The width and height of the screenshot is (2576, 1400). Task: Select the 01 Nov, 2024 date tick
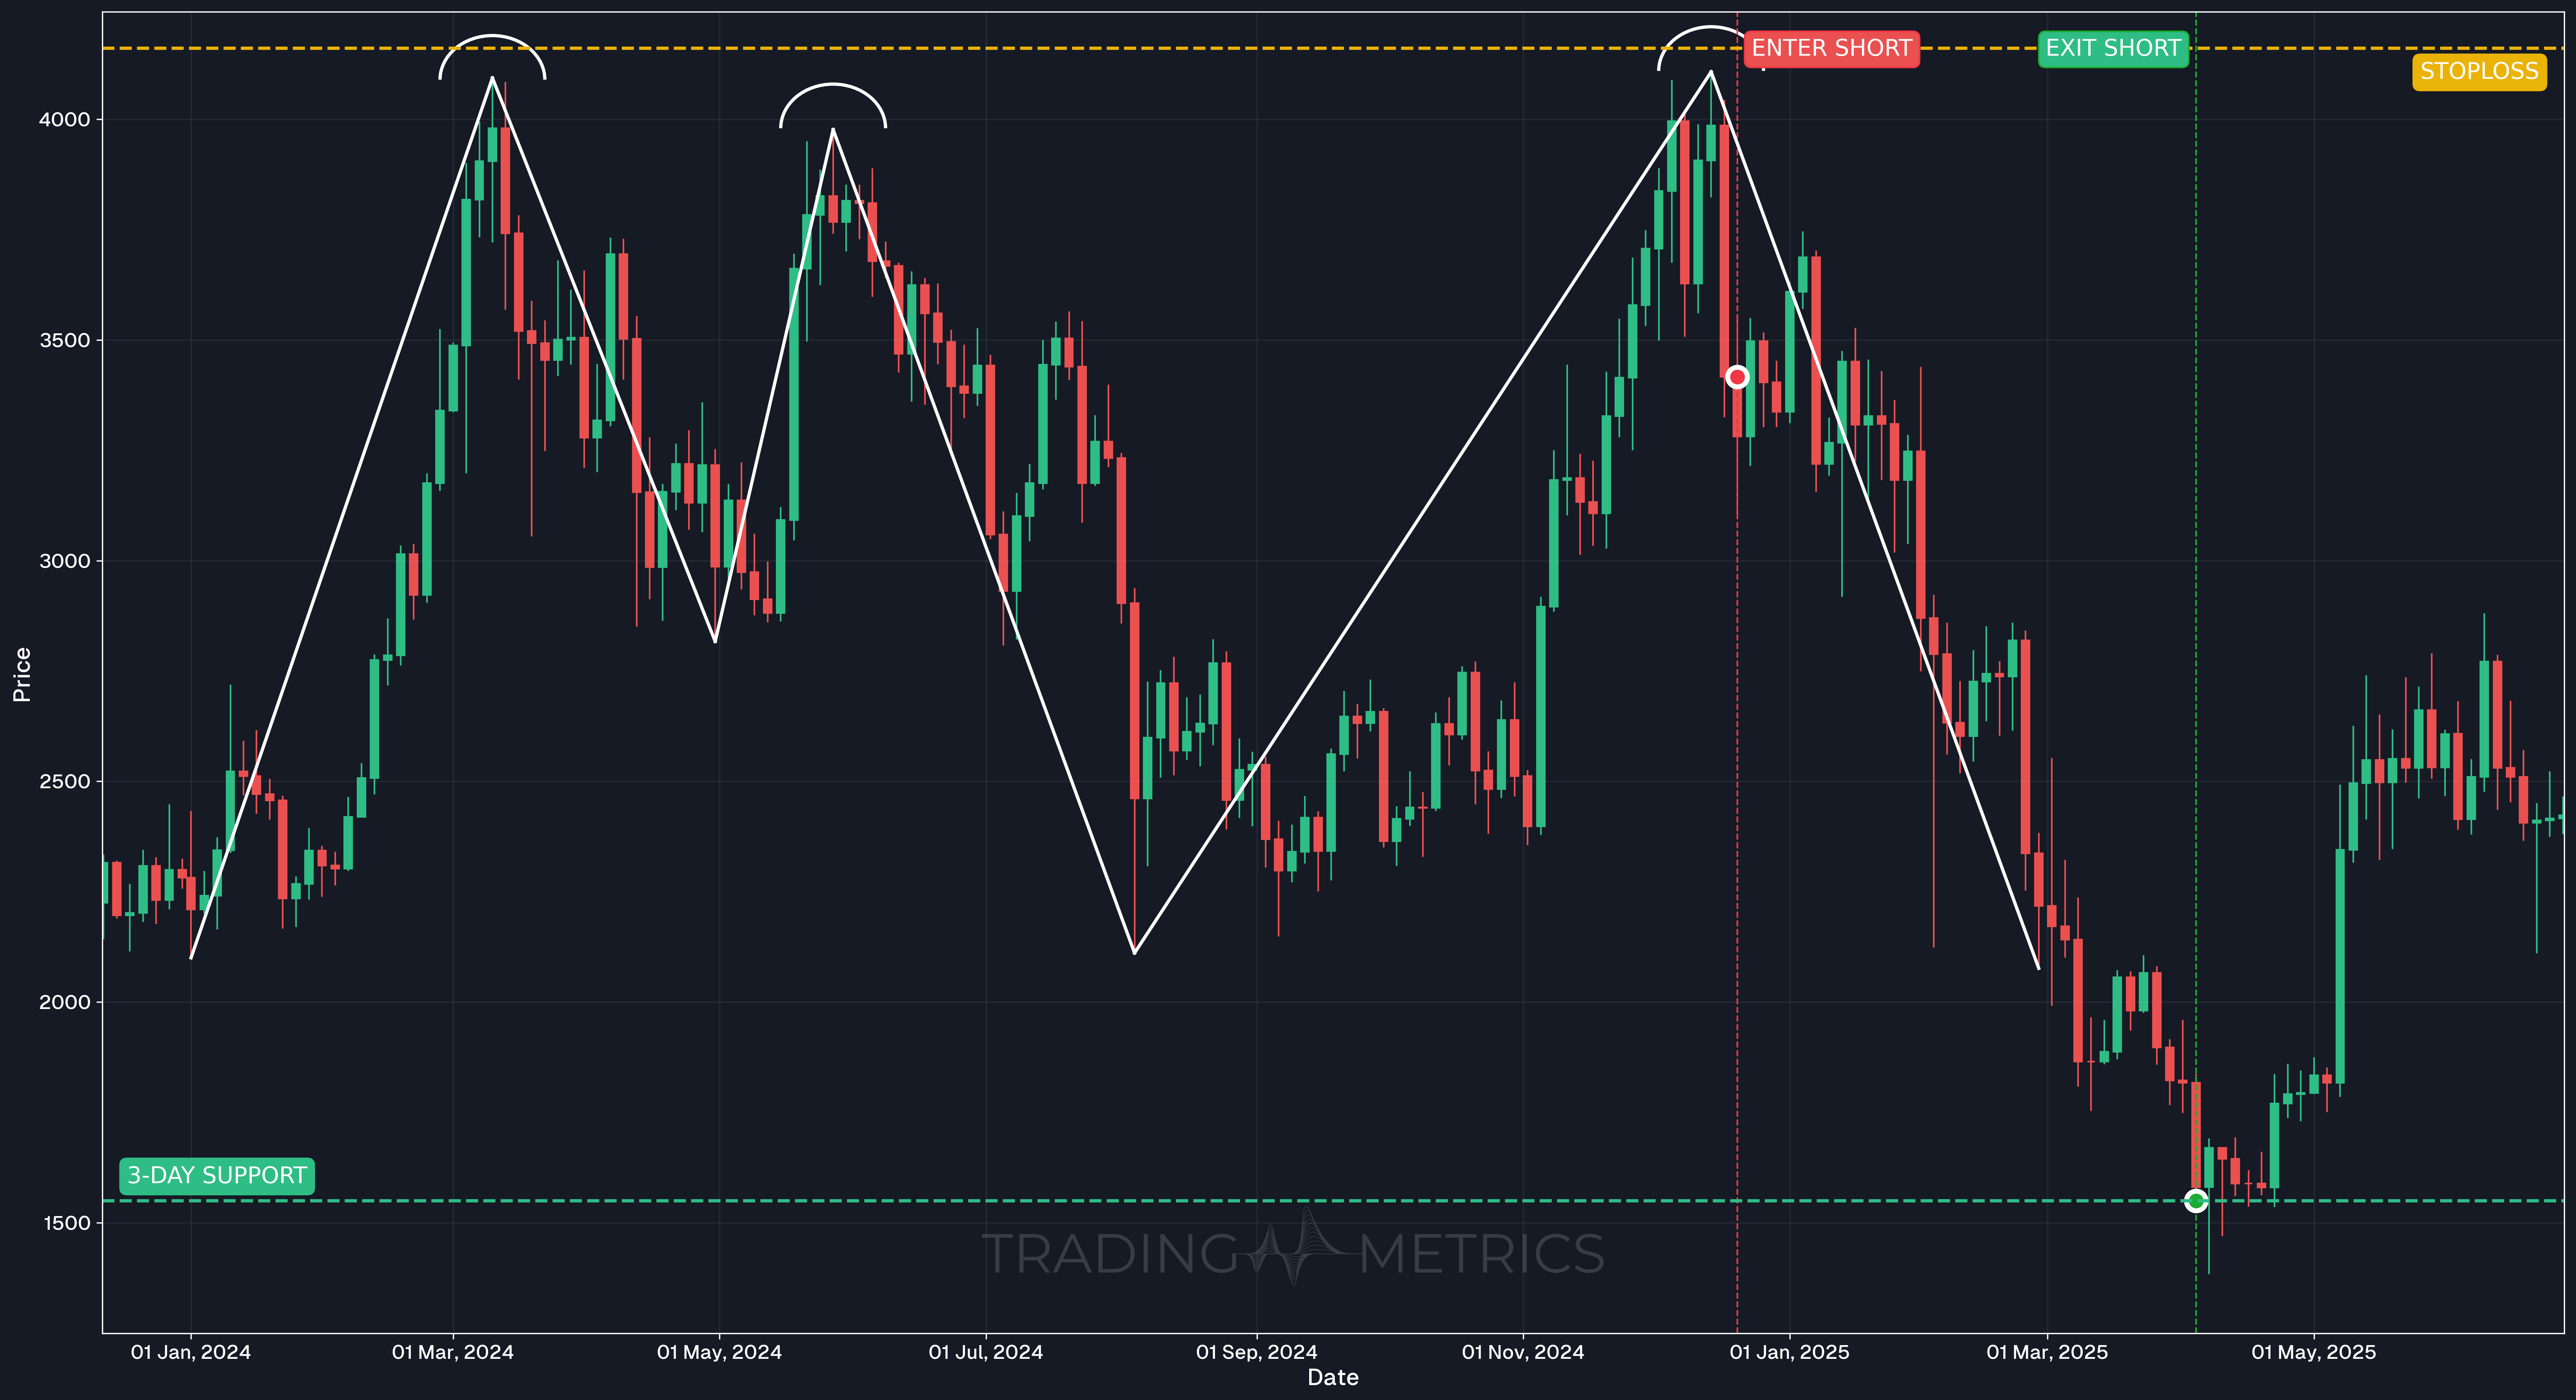(x=1523, y=1352)
